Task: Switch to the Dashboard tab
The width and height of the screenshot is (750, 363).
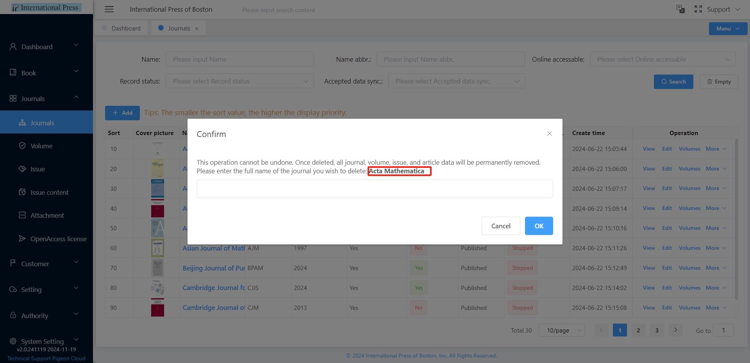Action: click(121, 28)
